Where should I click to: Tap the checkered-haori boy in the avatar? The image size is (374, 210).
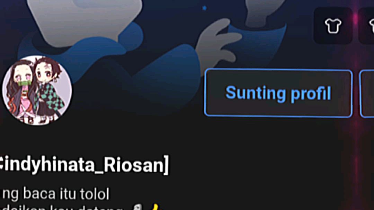pos(49,89)
